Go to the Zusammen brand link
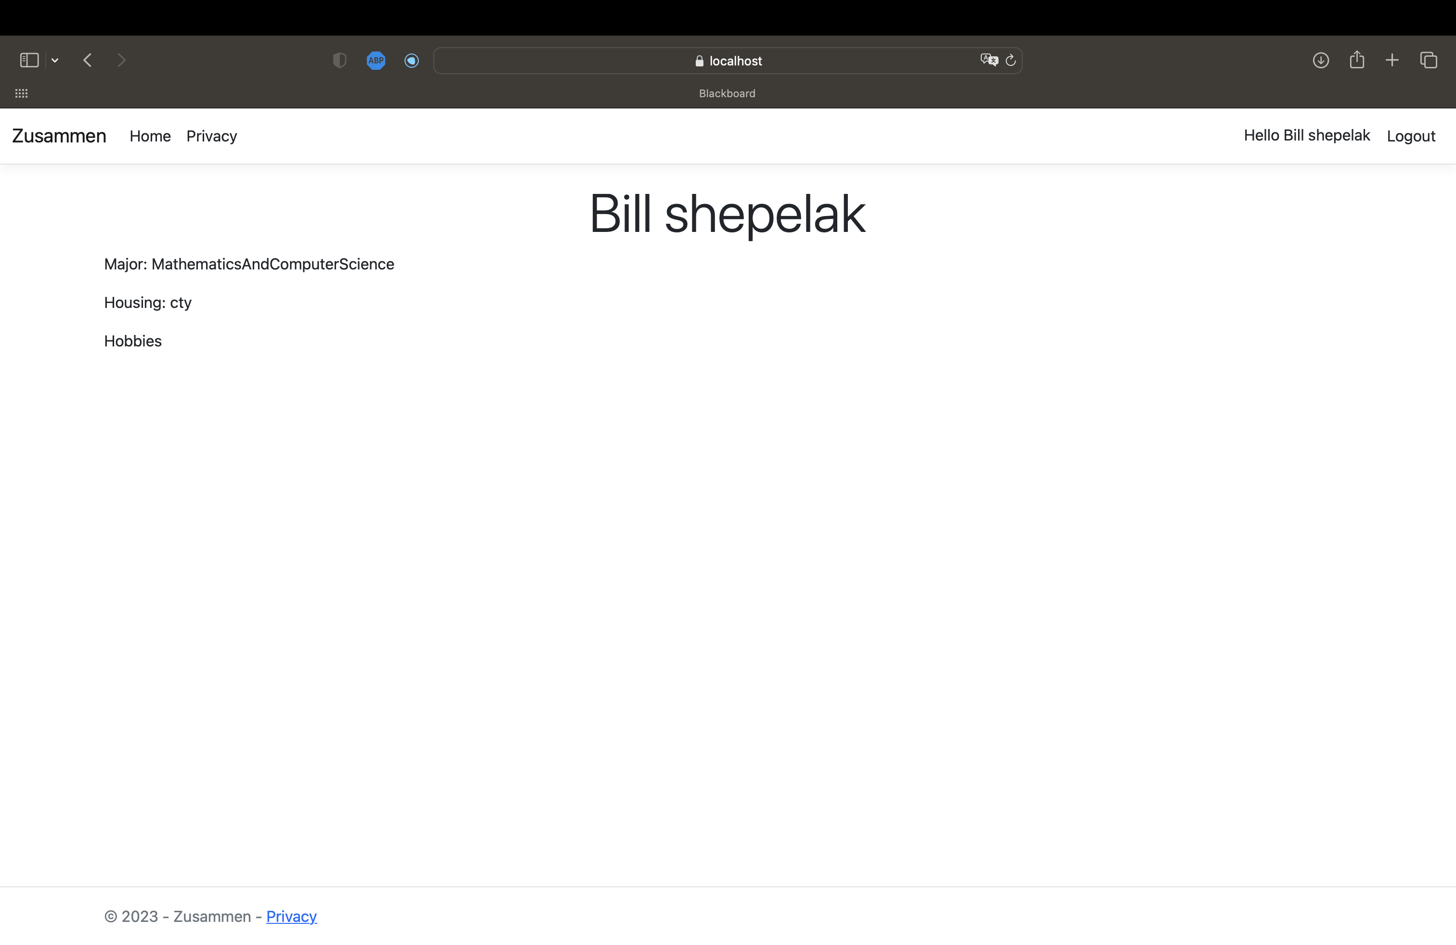 point(59,136)
